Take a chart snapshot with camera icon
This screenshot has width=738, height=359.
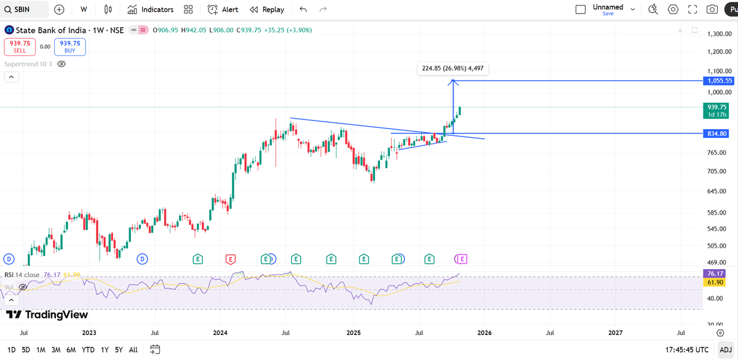coord(712,9)
